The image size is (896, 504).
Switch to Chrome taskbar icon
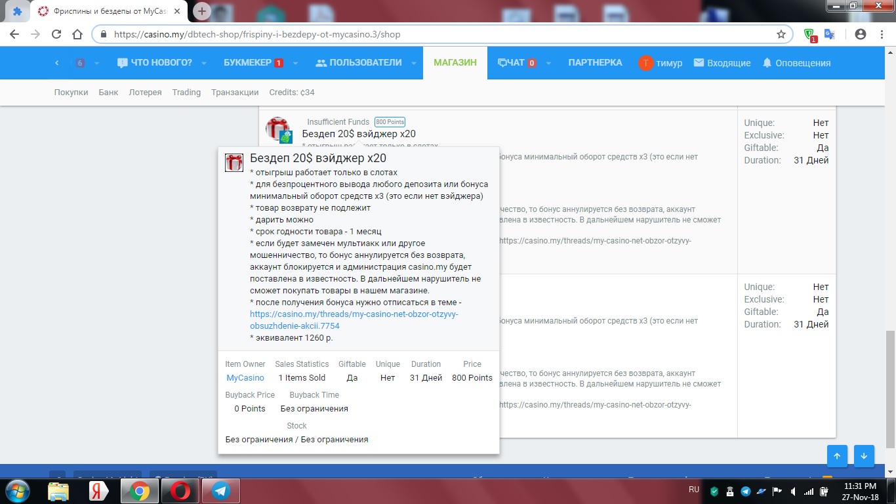(139, 491)
